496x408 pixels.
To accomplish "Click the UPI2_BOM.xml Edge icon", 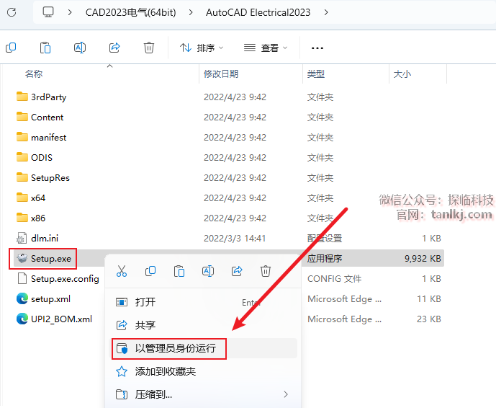I will coord(22,319).
